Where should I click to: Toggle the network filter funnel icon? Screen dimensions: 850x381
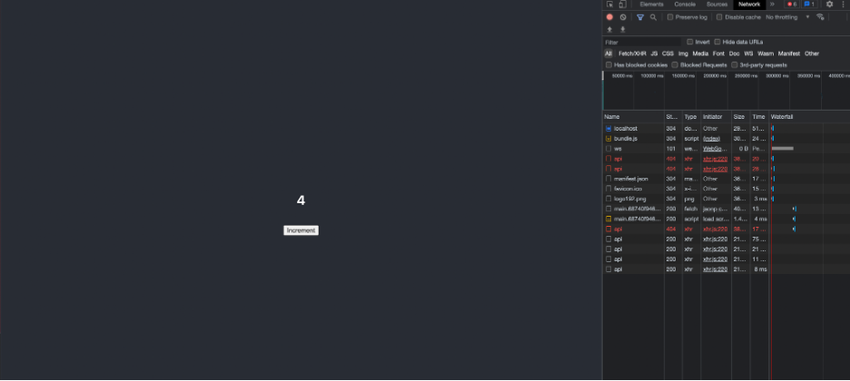(640, 17)
